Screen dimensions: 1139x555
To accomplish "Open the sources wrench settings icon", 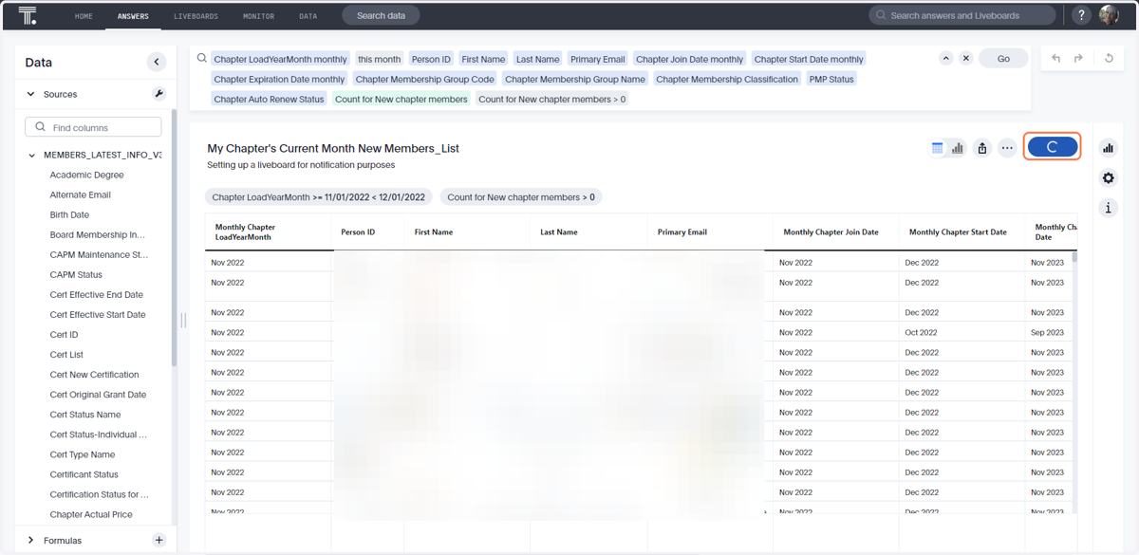I will tap(159, 94).
